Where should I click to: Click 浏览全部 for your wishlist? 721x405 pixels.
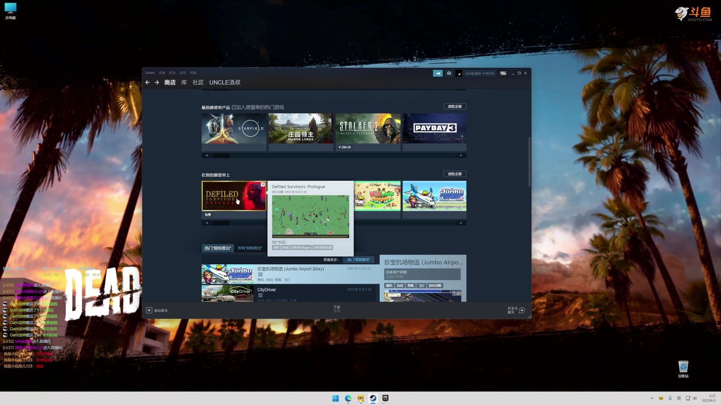455,174
